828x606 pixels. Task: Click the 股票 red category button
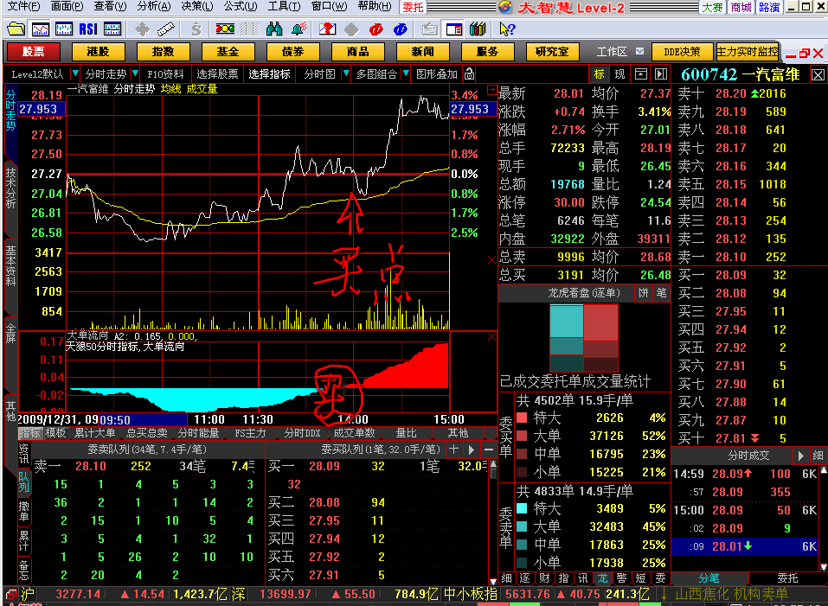coord(33,52)
